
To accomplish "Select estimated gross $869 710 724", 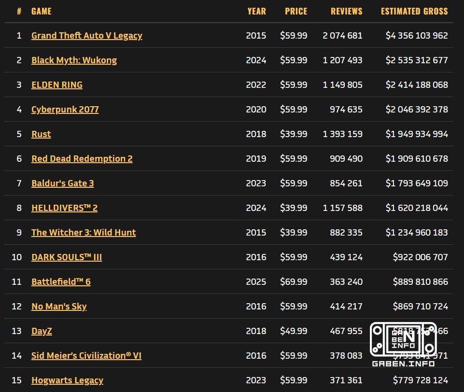I will (420, 306).
